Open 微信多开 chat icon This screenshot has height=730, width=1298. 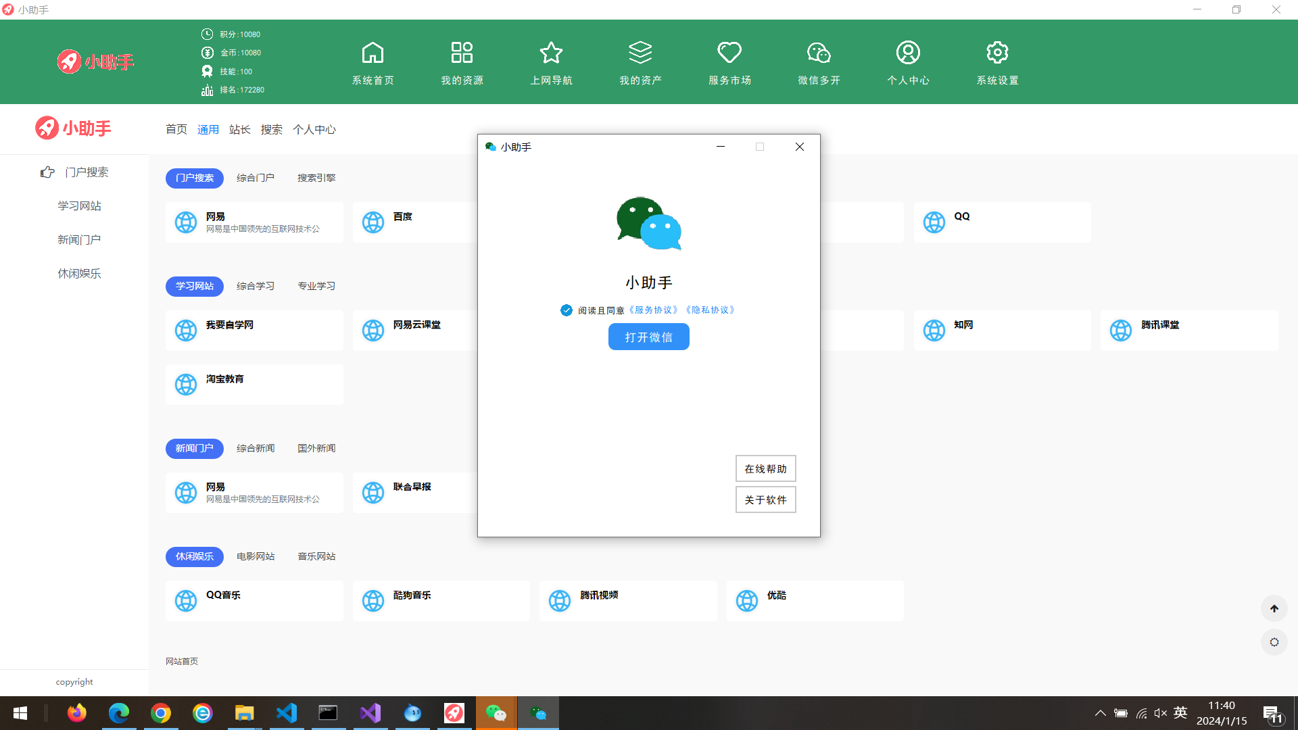pyautogui.click(x=819, y=53)
